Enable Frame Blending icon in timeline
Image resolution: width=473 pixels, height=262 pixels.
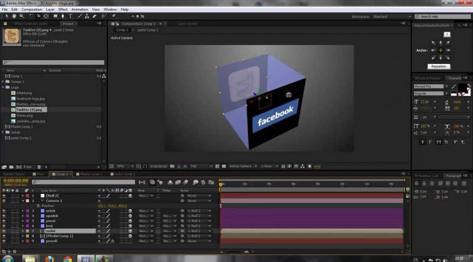point(178,182)
